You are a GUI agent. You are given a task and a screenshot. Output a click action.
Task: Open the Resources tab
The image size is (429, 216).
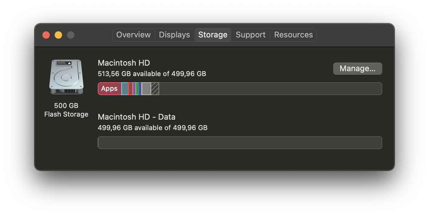[293, 35]
